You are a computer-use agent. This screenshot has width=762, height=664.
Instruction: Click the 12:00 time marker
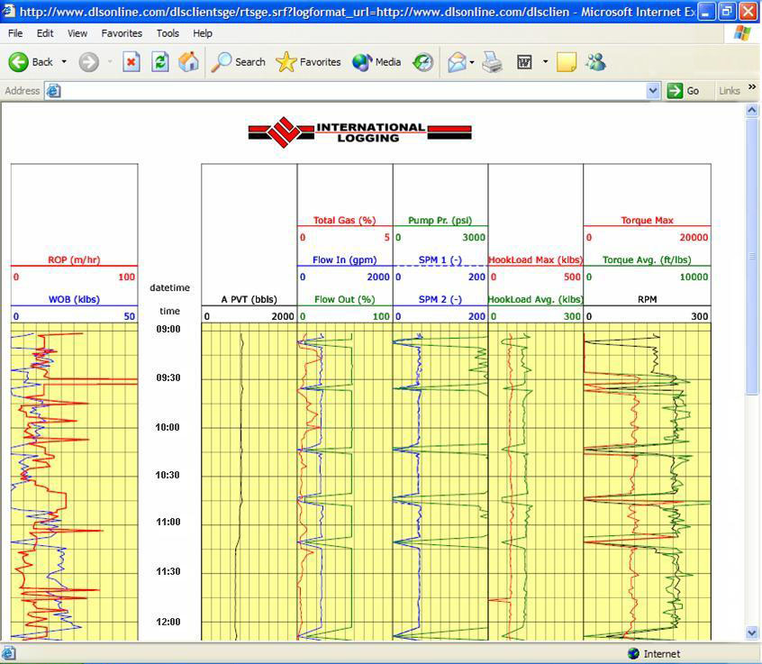(x=168, y=622)
